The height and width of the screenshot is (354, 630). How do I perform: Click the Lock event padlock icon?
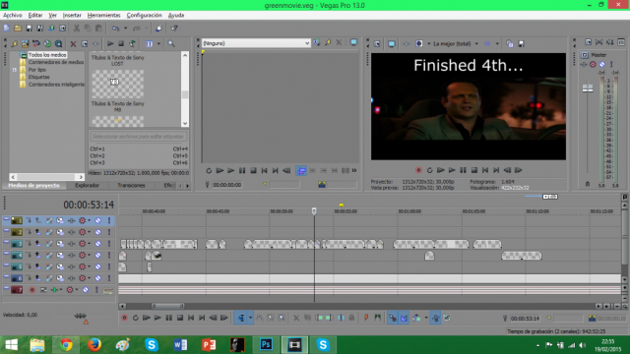351,318
